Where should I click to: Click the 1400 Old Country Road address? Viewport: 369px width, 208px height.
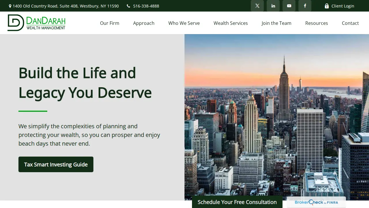coord(66,6)
